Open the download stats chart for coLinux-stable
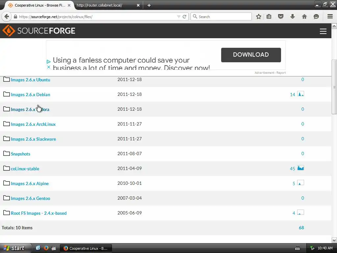 click(301, 168)
